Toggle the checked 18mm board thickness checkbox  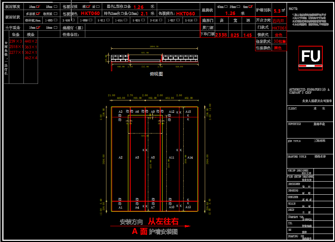click(38, 7)
